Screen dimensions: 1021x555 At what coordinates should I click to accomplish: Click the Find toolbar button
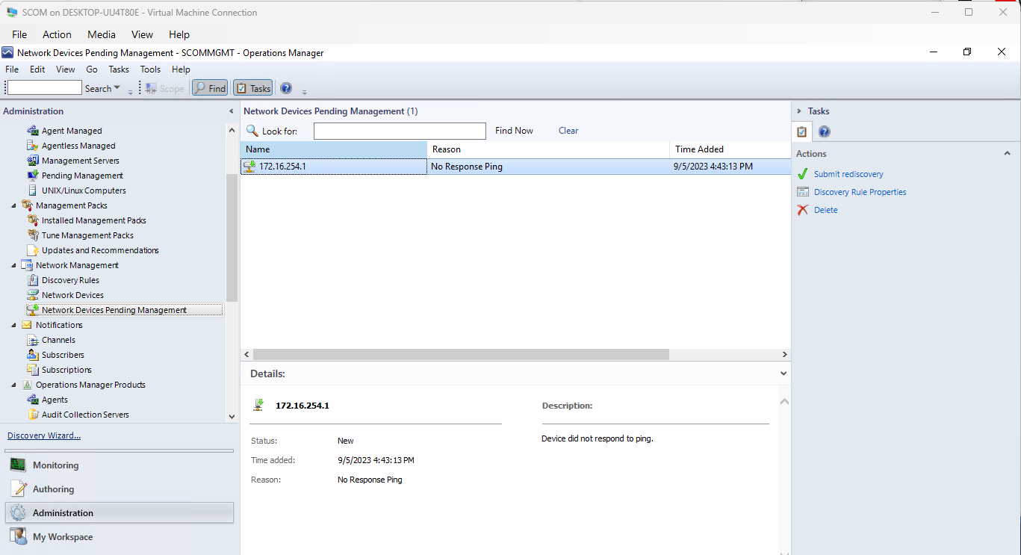click(210, 88)
